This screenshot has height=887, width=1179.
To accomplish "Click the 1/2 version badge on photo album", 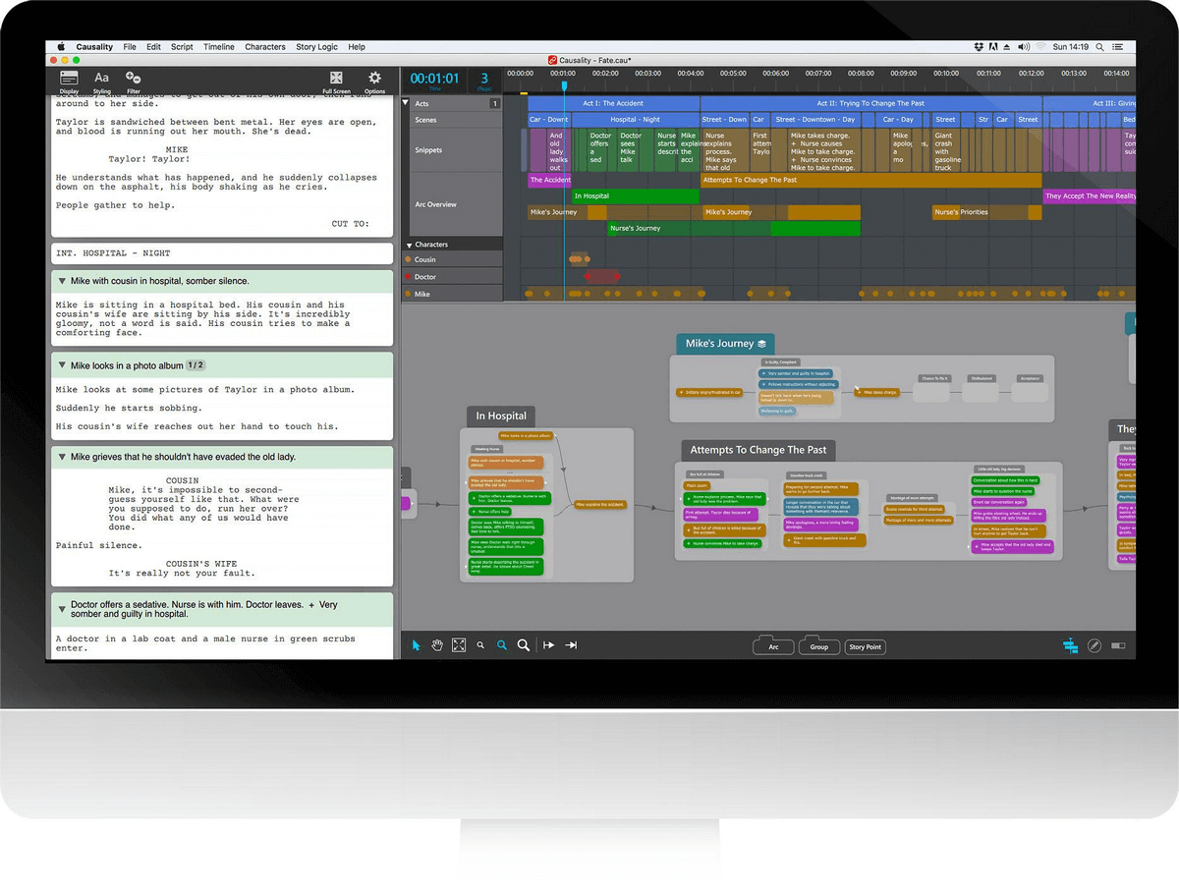I will (x=196, y=365).
